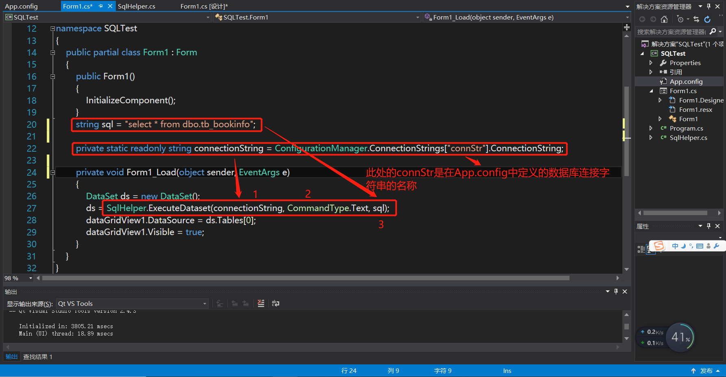Collapse the Form1_Load method block
The image size is (726, 377).
(52, 172)
